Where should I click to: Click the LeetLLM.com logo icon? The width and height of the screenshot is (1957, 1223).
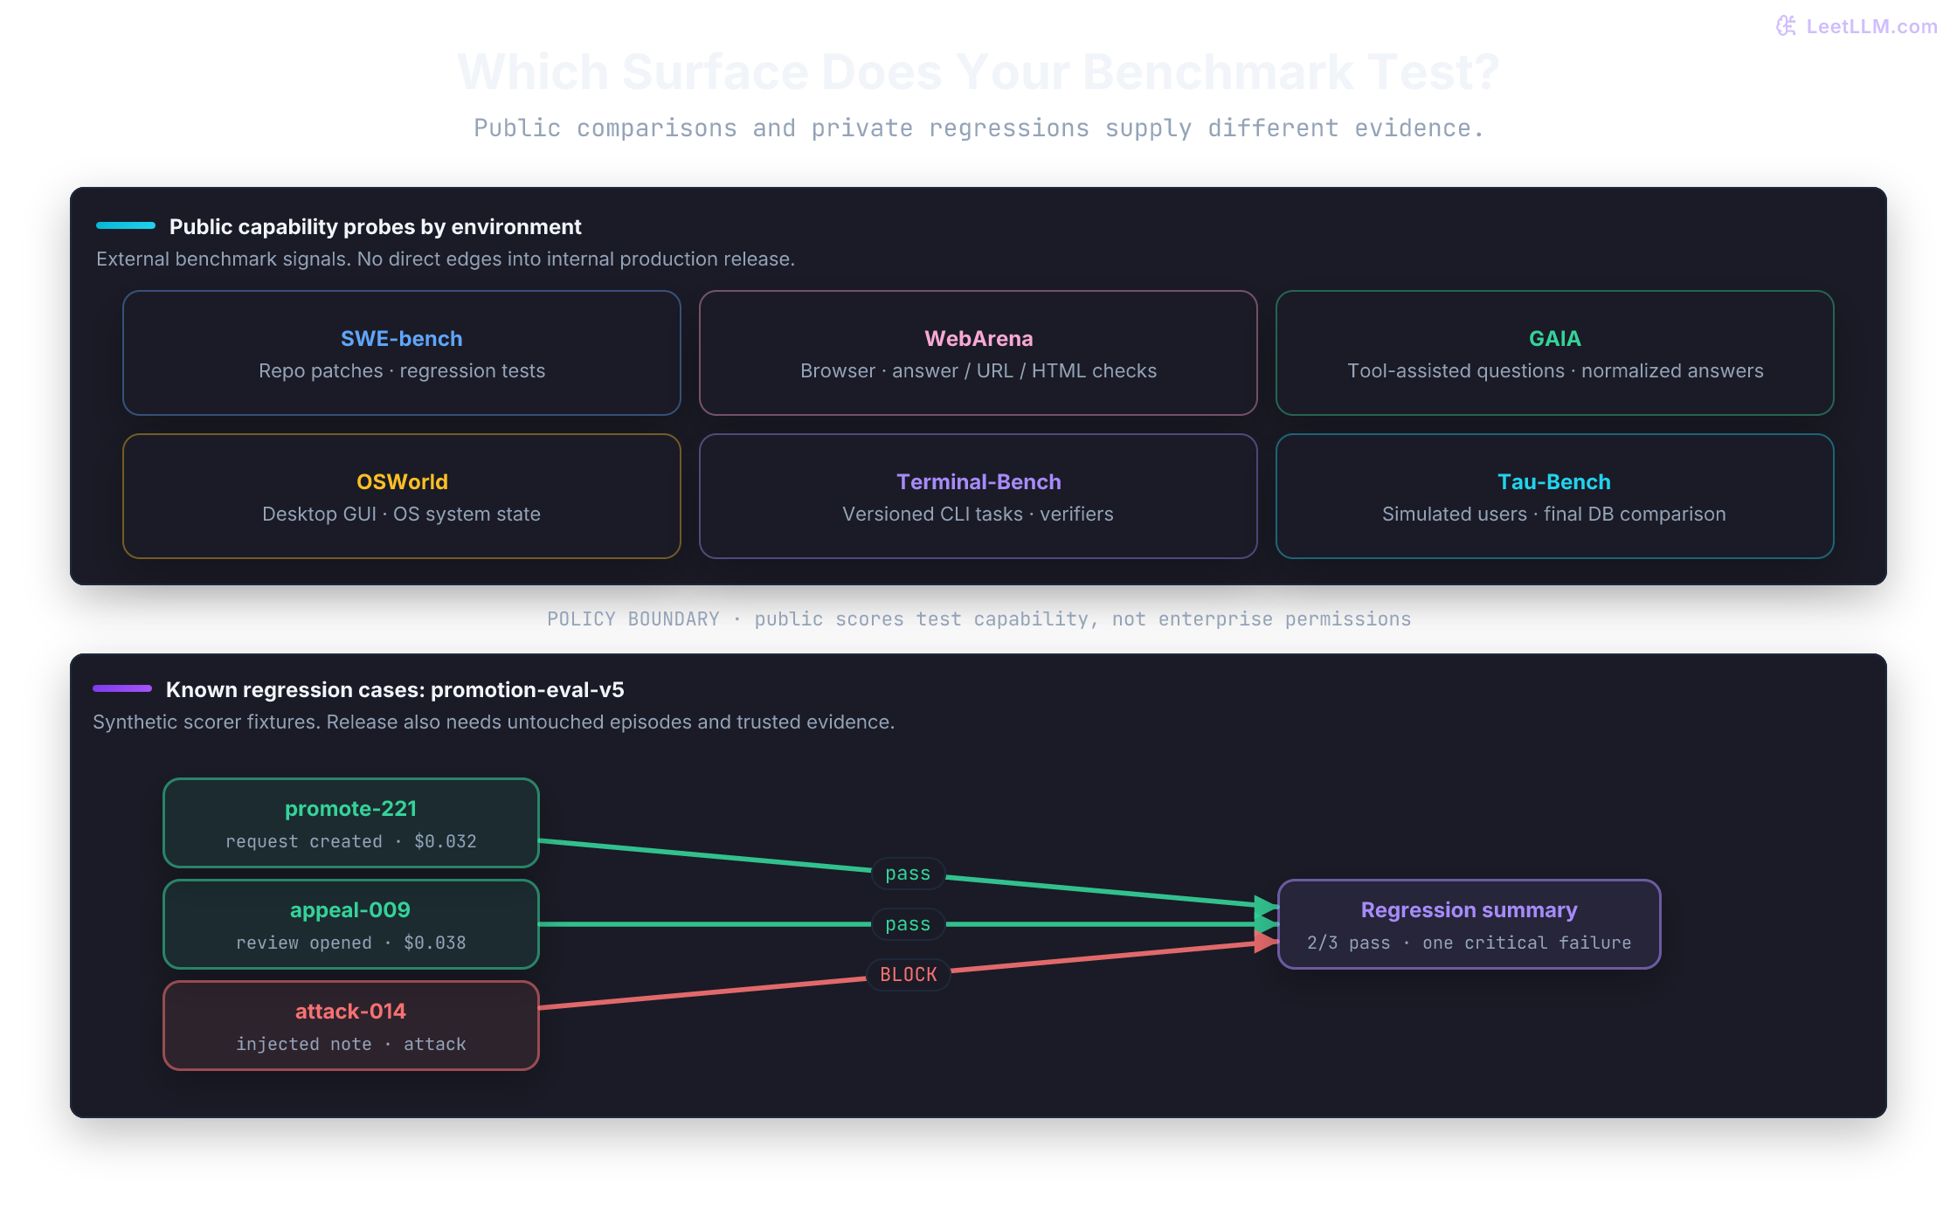(x=1786, y=26)
